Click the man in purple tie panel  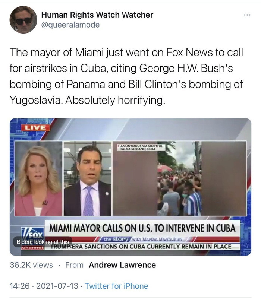[87, 178]
